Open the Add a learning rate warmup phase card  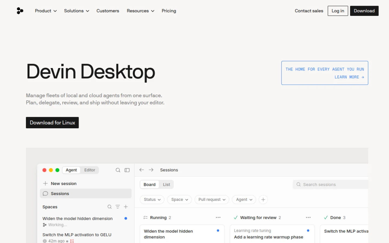click(x=272, y=234)
